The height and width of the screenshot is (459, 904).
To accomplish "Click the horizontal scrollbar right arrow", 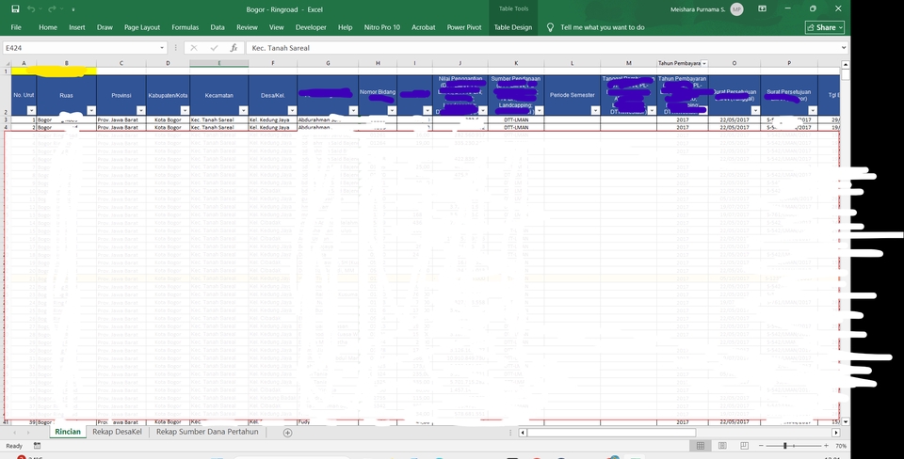I will [x=836, y=433].
